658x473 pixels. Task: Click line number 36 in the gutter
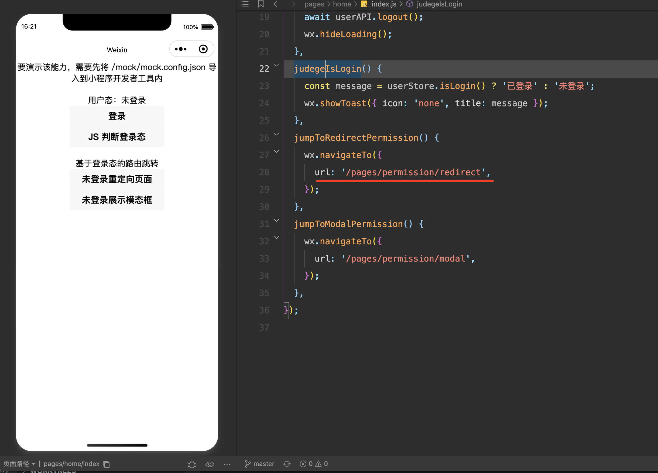[x=264, y=310]
